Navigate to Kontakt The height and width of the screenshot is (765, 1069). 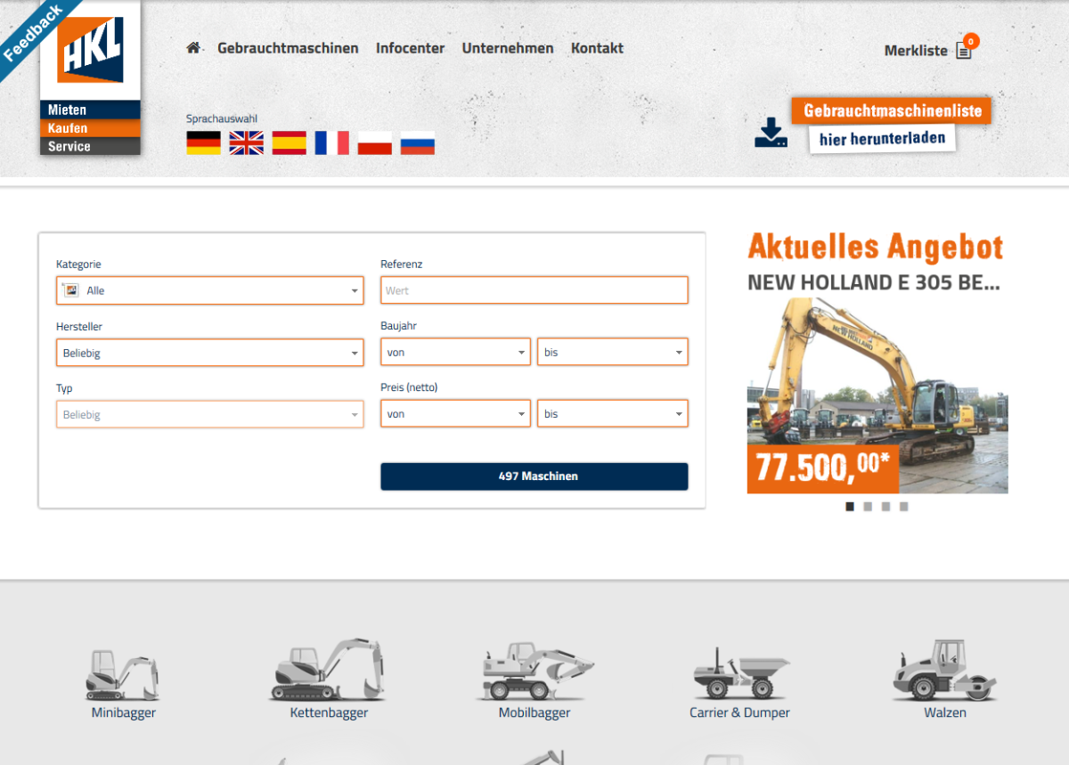(x=597, y=48)
